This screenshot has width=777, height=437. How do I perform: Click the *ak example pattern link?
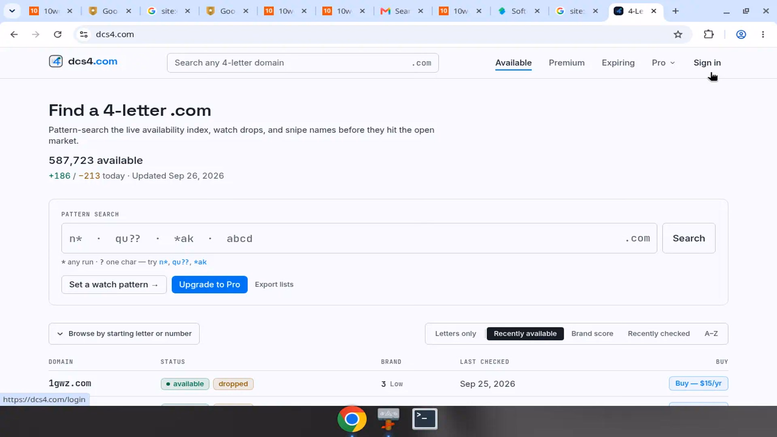click(x=200, y=262)
